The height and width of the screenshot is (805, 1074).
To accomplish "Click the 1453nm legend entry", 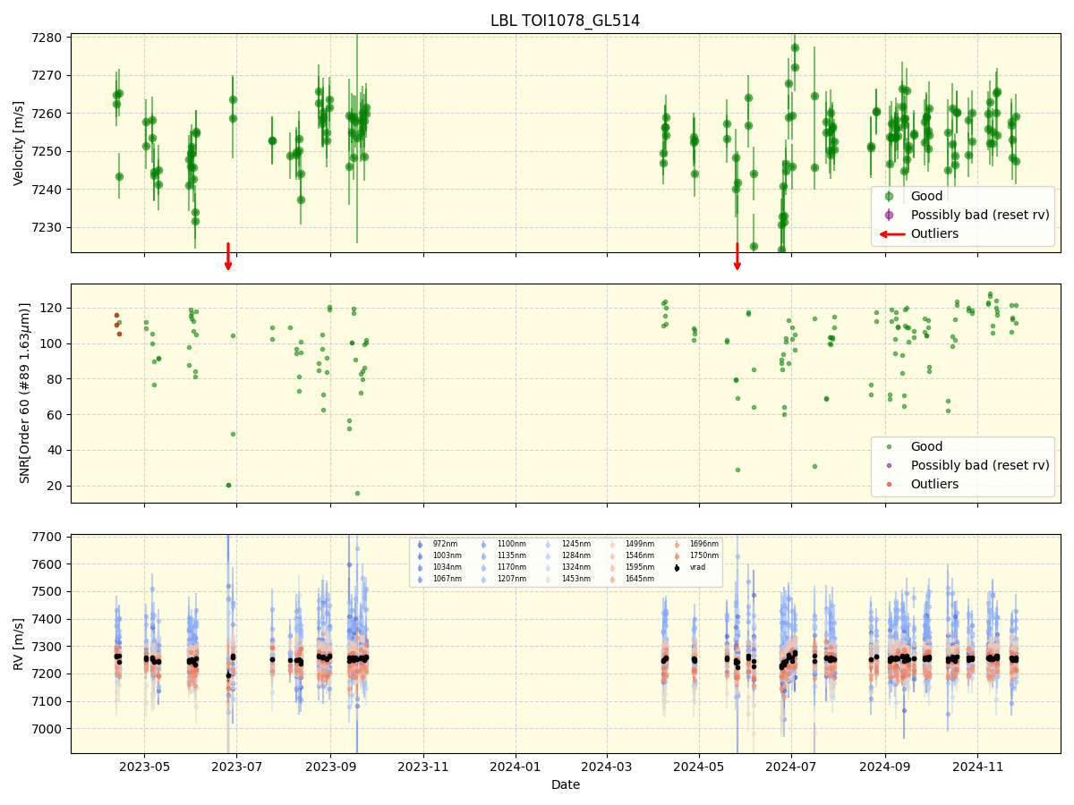I will pyautogui.click(x=575, y=579).
